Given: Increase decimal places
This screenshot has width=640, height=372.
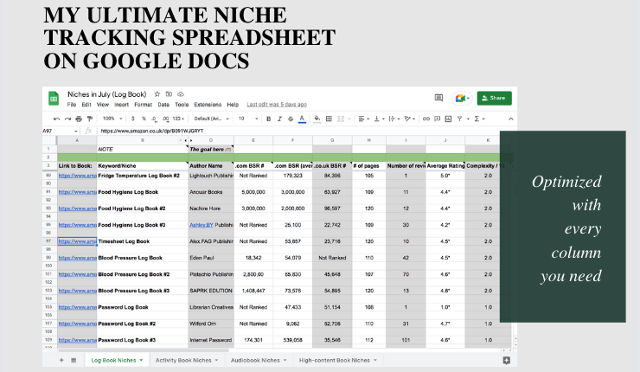Looking at the screenshot, I should (x=165, y=119).
